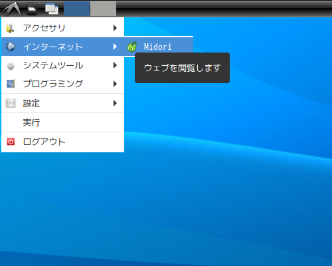Expand the プログラミング submenu arrow
This screenshot has width=332, height=266.
click(x=115, y=84)
